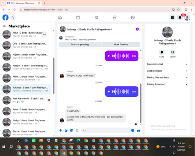Go to Home feed icon
The height and width of the screenshot is (156, 195).
[x=60, y=18]
